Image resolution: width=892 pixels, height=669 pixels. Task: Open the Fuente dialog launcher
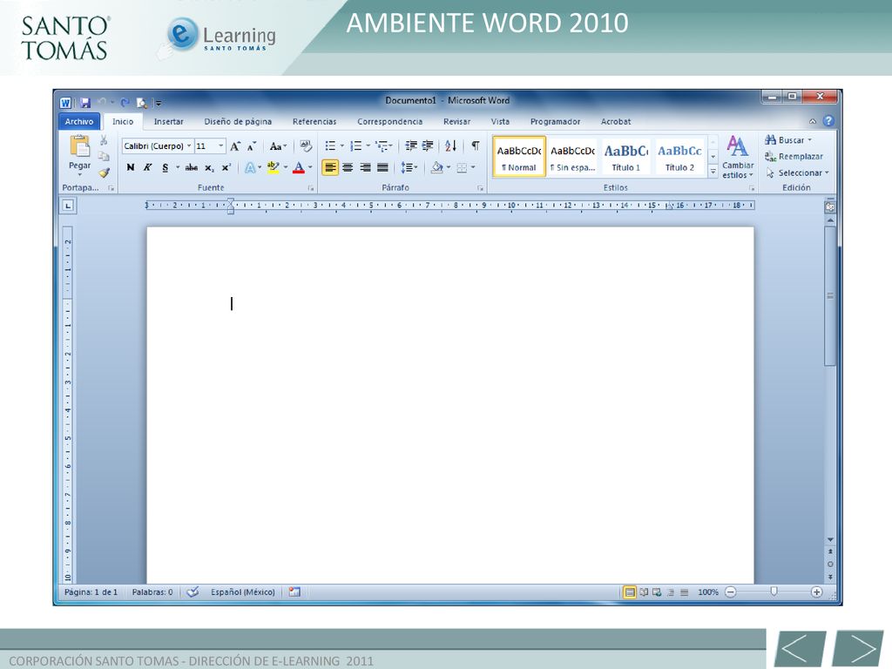311,188
